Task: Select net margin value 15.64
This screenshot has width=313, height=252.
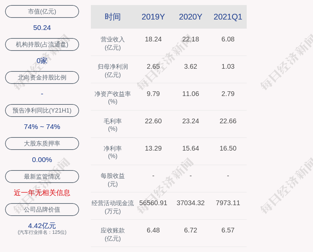Action: coord(190,148)
